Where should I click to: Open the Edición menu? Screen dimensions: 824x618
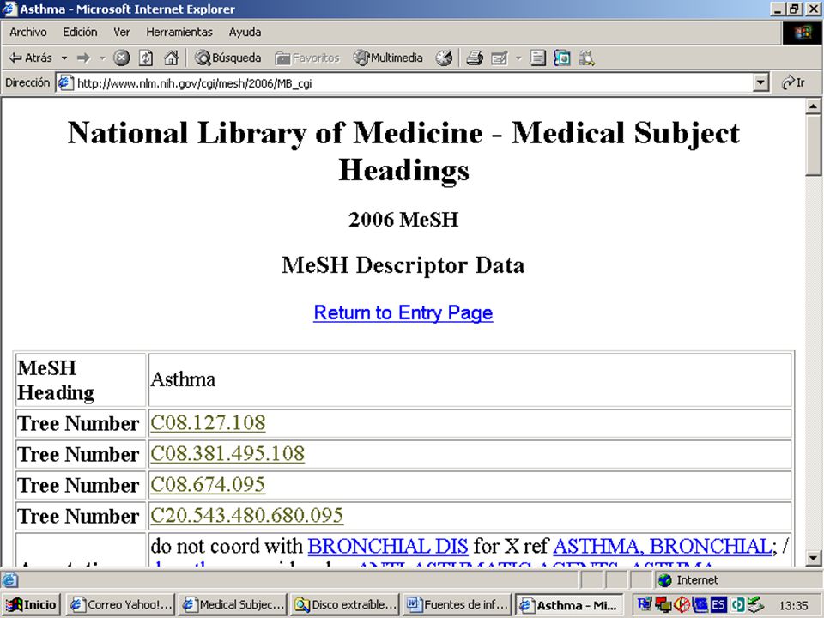[80, 32]
